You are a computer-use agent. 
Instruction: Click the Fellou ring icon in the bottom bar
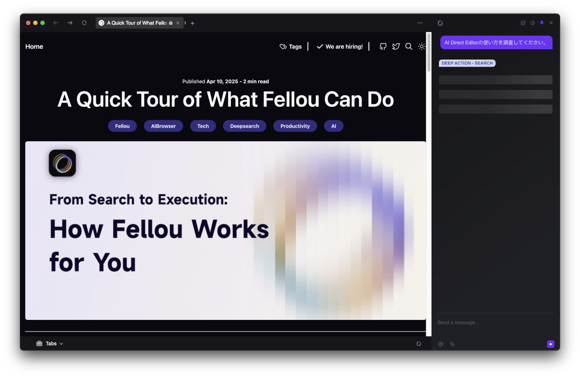coord(419,344)
